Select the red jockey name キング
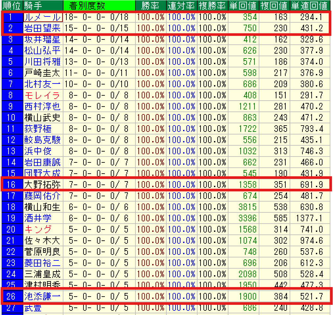Viewport: 333px width, 315px height. pos(38,230)
